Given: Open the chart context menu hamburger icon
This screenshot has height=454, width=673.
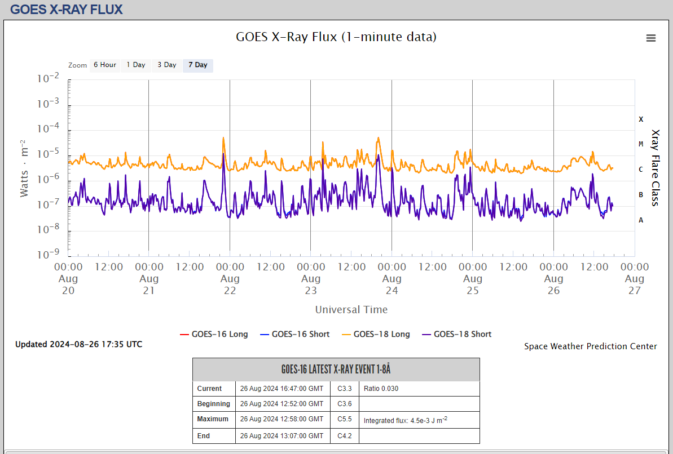Looking at the screenshot, I should click(x=650, y=38).
